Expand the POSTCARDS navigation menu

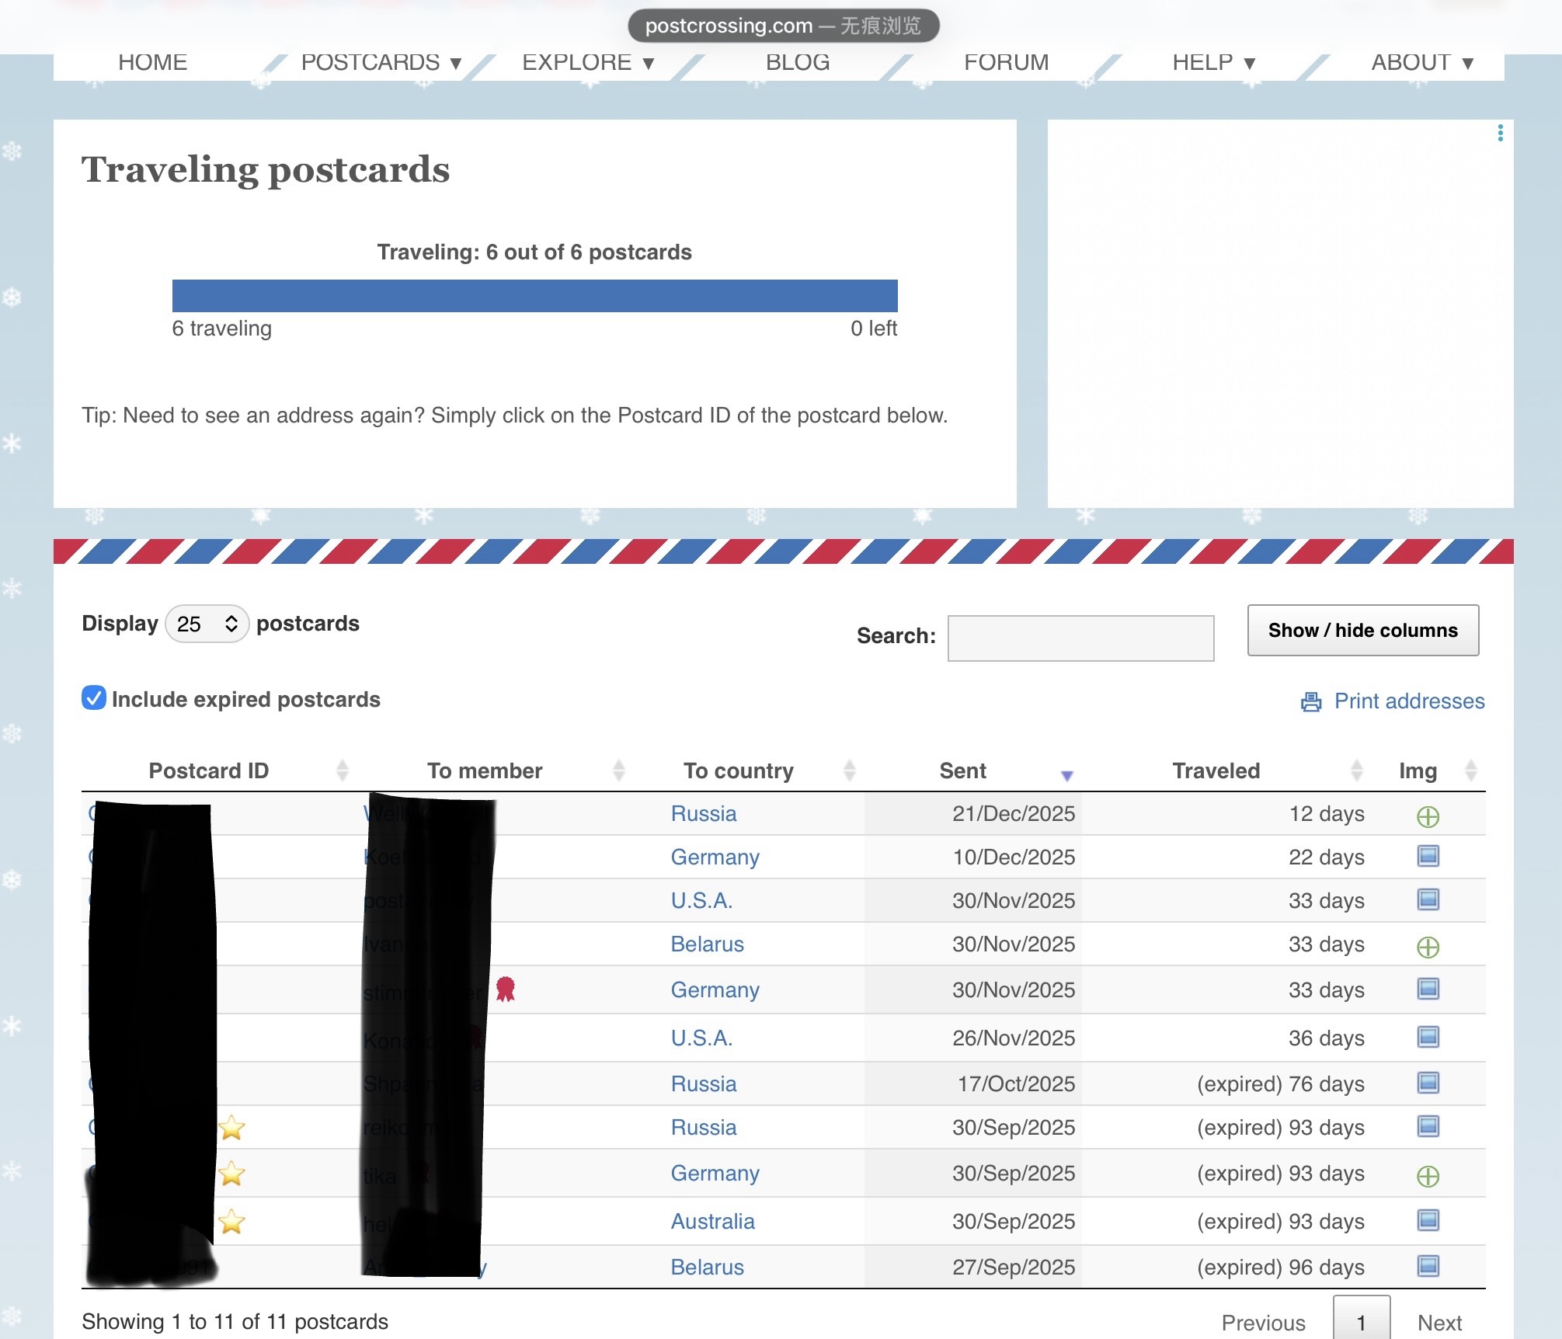point(381,62)
